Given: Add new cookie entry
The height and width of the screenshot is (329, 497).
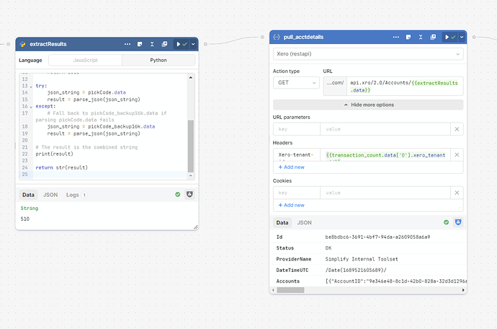Looking at the screenshot, I should (291, 205).
